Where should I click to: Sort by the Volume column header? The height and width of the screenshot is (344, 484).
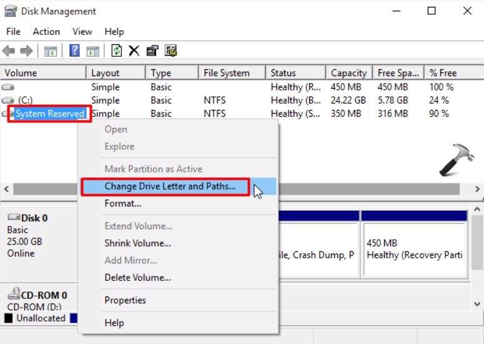tap(43, 73)
